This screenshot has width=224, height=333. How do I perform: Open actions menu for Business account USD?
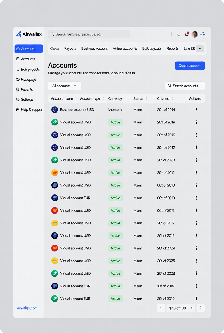pos(196,109)
